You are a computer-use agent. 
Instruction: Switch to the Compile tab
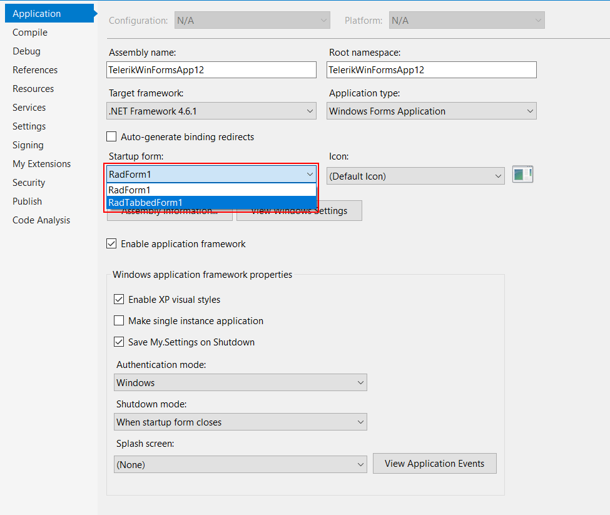click(29, 32)
